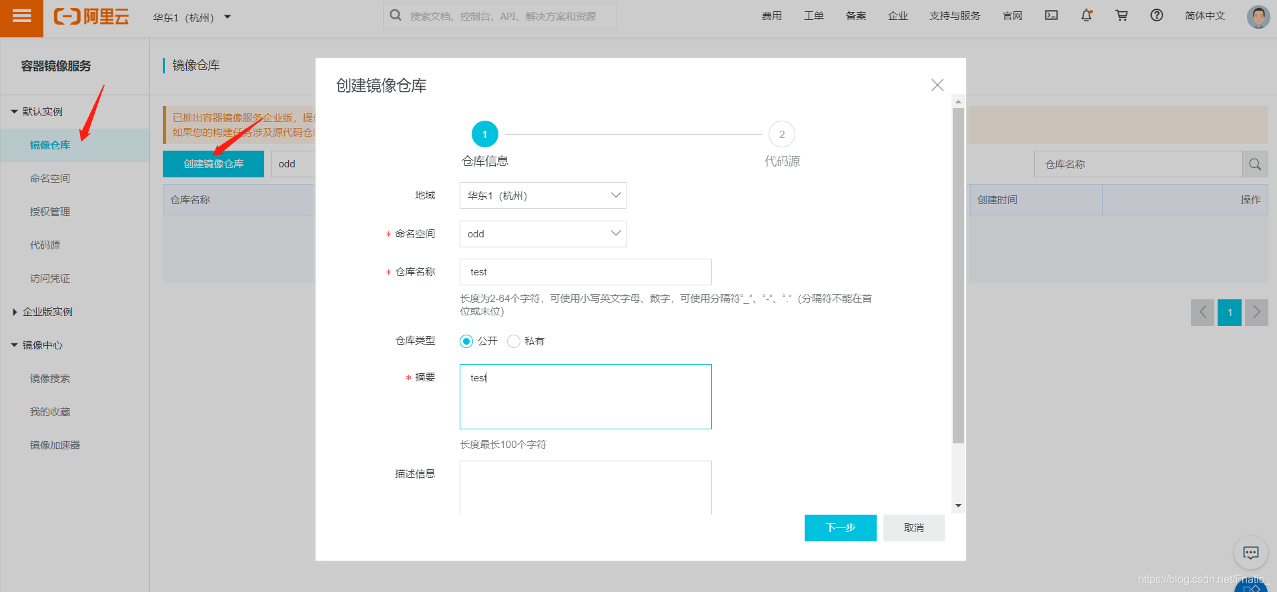
Task: Open the 备案 menu
Action: pyautogui.click(x=856, y=15)
